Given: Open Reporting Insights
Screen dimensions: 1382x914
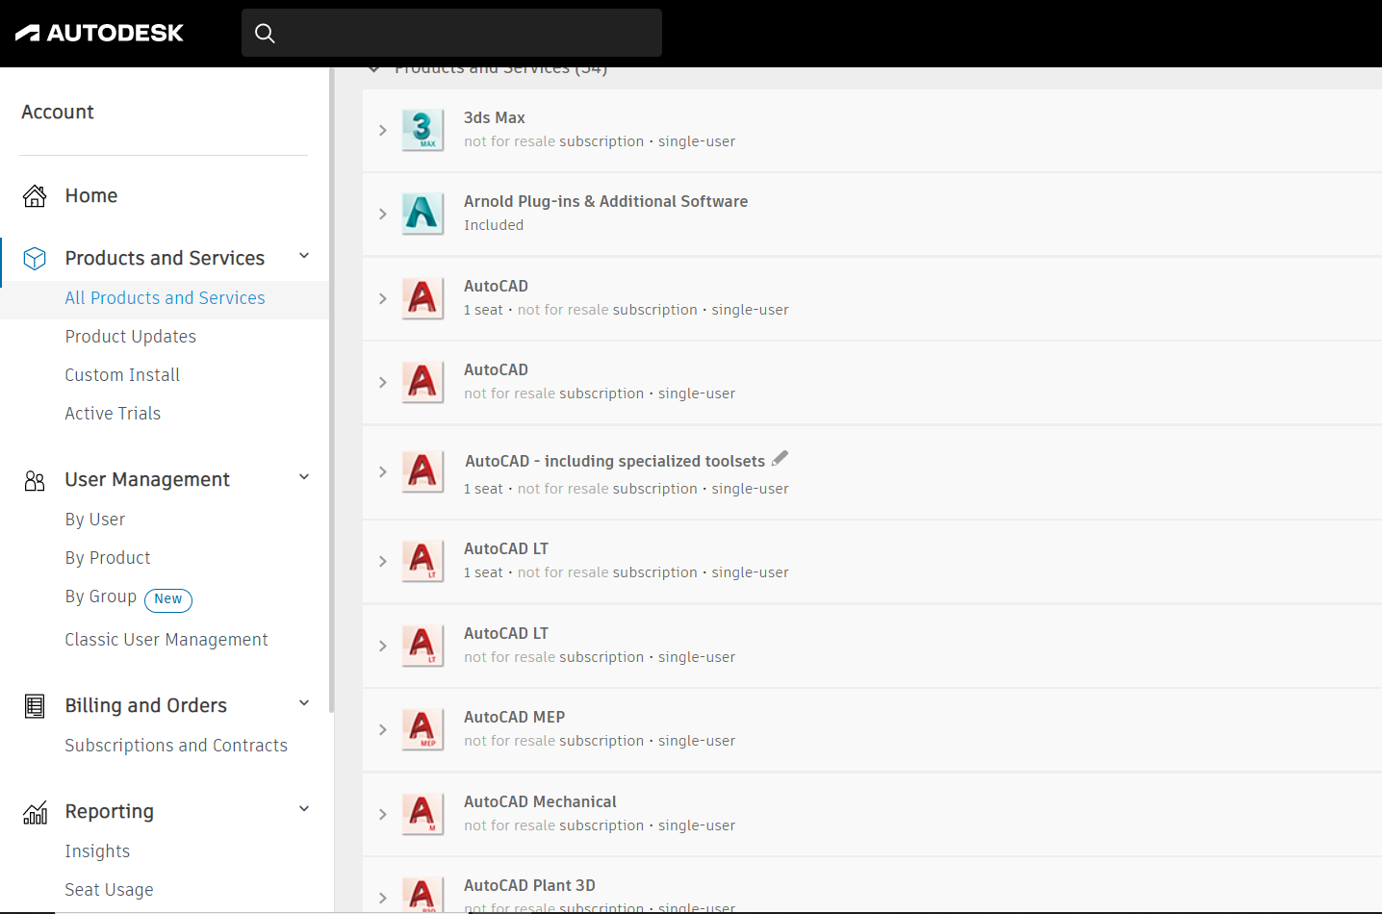Looking at the screenshot, I should pos(97,851).
